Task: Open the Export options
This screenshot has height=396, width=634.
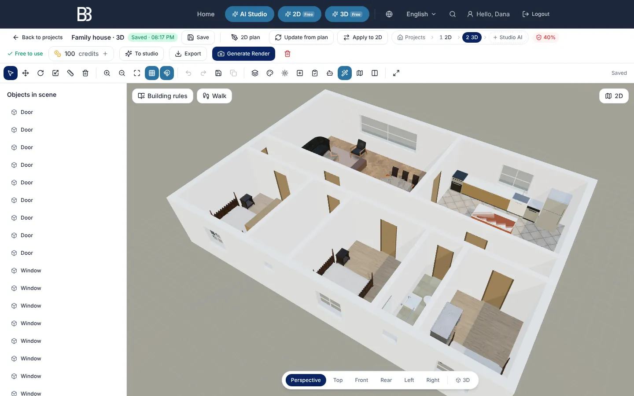Action: coord(188,54)
